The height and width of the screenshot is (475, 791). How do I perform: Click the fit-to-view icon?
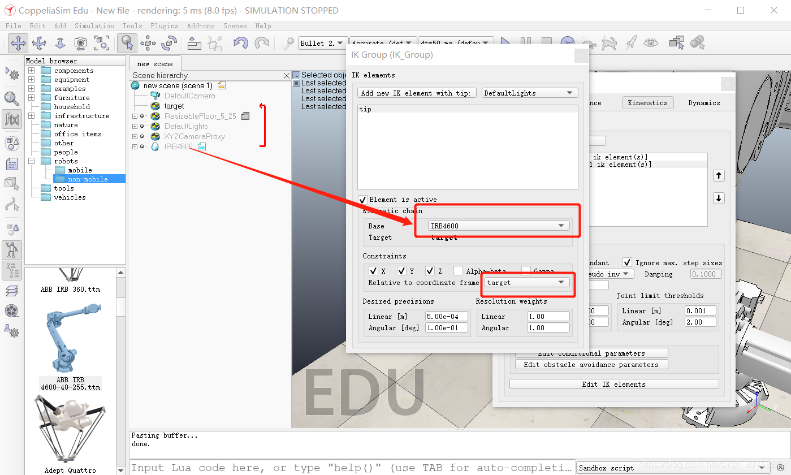pos(102,43)
